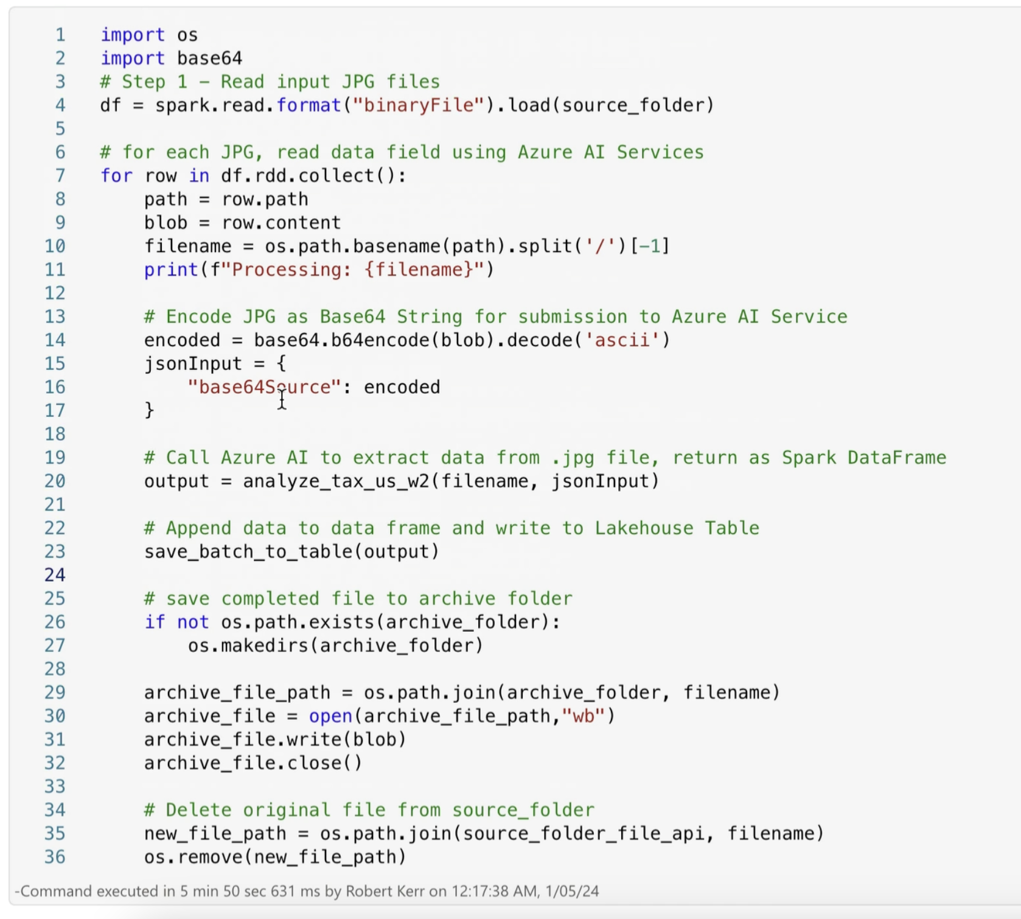Click the "wb" mode string in open call
Image resolution: width=1021 pixels, height=919 pixels.
click(x=582, y=716)
